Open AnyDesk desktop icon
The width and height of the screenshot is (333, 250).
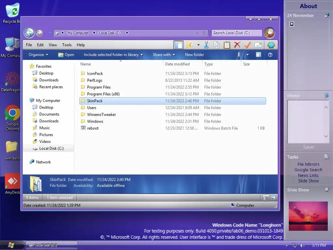pyautogui.click(x=12, y=184)
